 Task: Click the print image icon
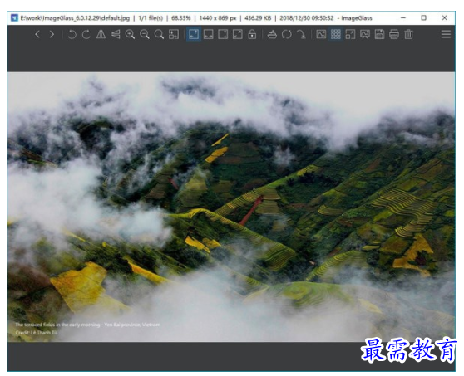(394, 34)
